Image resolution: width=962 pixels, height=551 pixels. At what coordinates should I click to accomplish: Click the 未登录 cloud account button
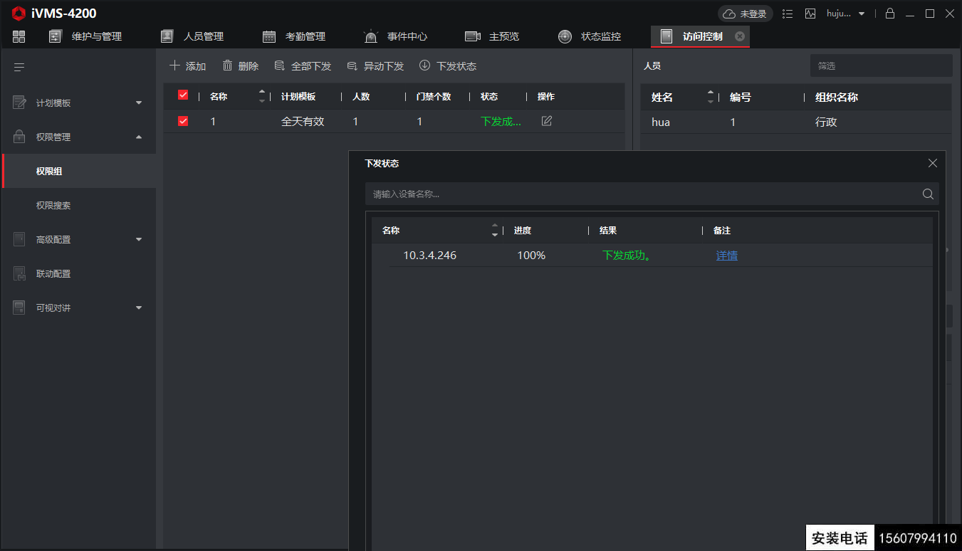tap(746, 14)
